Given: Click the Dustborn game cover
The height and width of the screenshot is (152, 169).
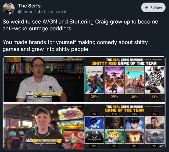Looking at the screenshot, I should point(135,80).
